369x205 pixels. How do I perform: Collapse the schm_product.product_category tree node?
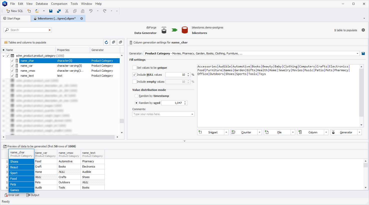(4, 56)
